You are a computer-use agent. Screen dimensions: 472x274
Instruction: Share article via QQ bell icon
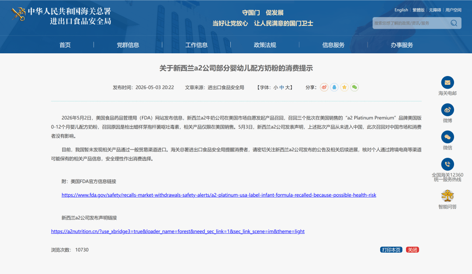pyautogui.click(x=334, y=87)
